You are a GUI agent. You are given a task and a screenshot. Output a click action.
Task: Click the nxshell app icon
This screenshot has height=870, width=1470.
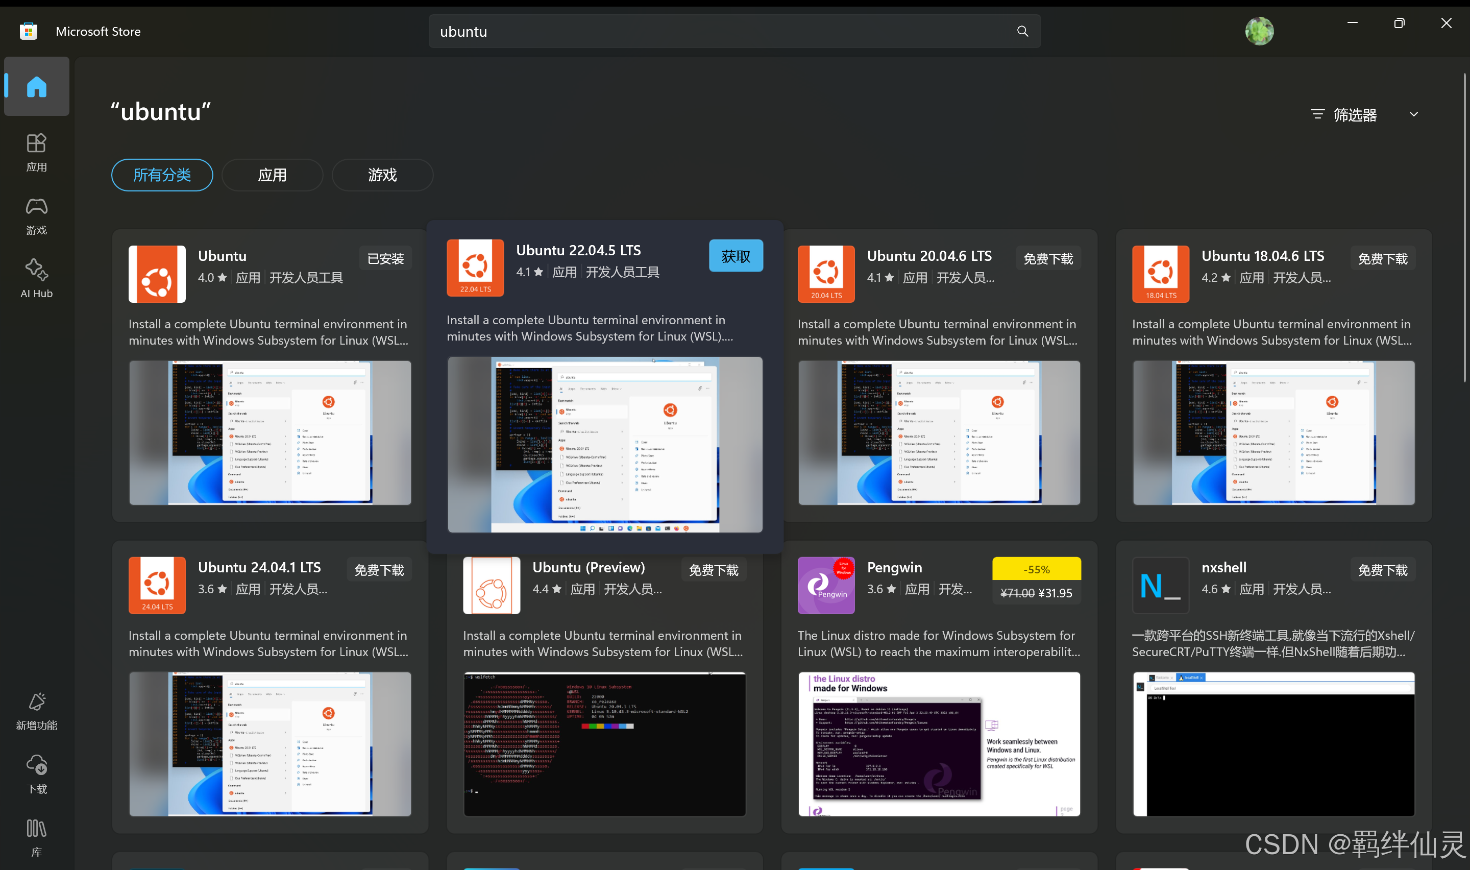pos(1160,585)
